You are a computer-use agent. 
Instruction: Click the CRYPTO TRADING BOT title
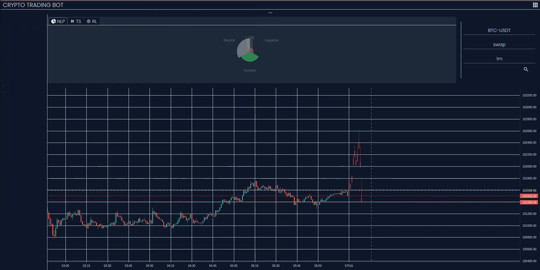(x=33, y=5)
